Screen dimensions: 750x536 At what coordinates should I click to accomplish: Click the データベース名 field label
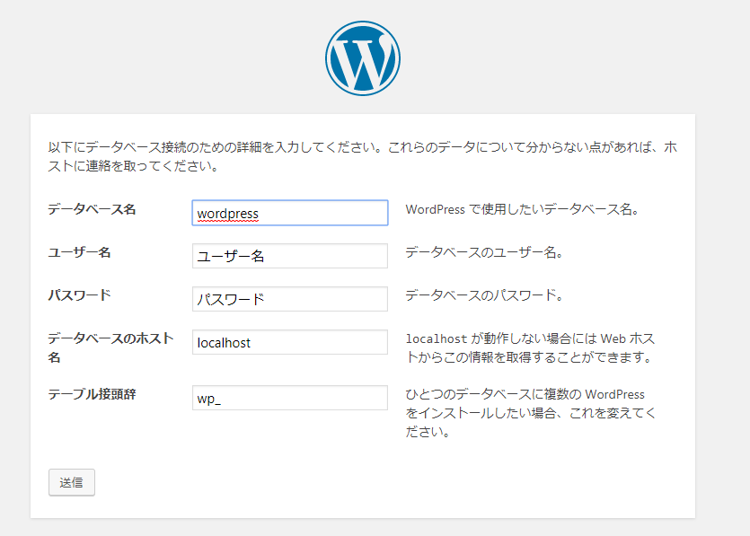(92, 209)
